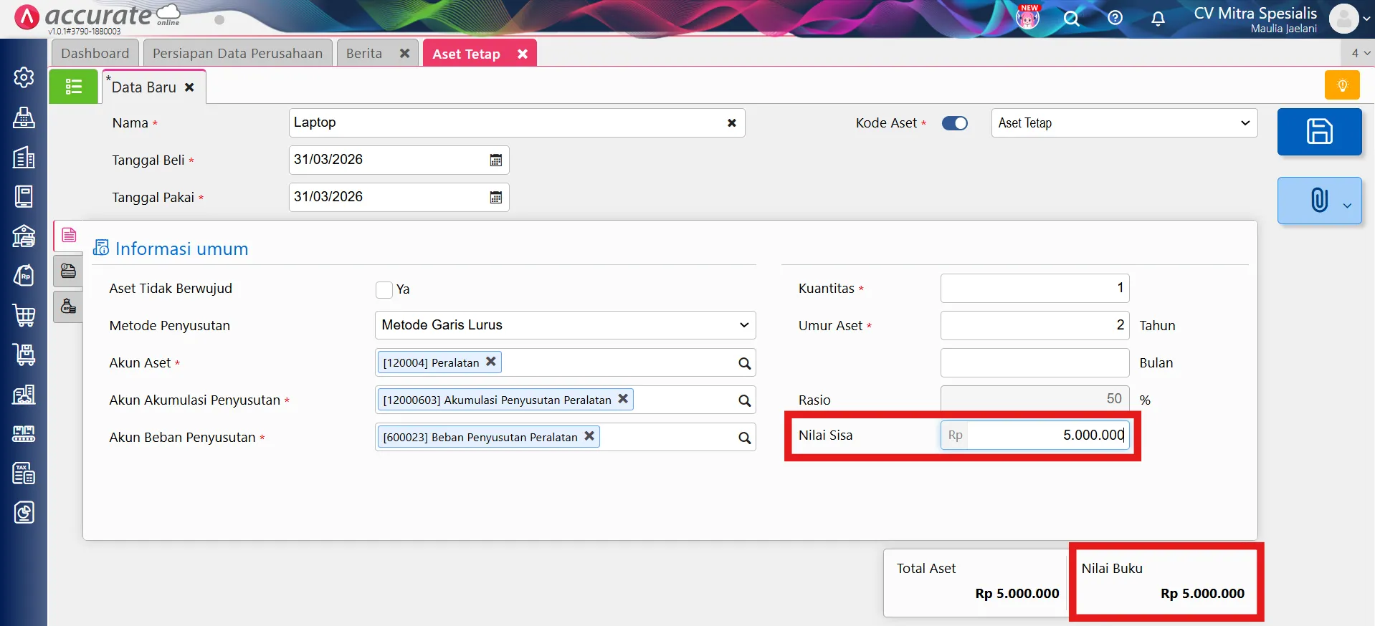Close the Berita tab
Viewport: 1375px width, 626px height.
point(404,54)
